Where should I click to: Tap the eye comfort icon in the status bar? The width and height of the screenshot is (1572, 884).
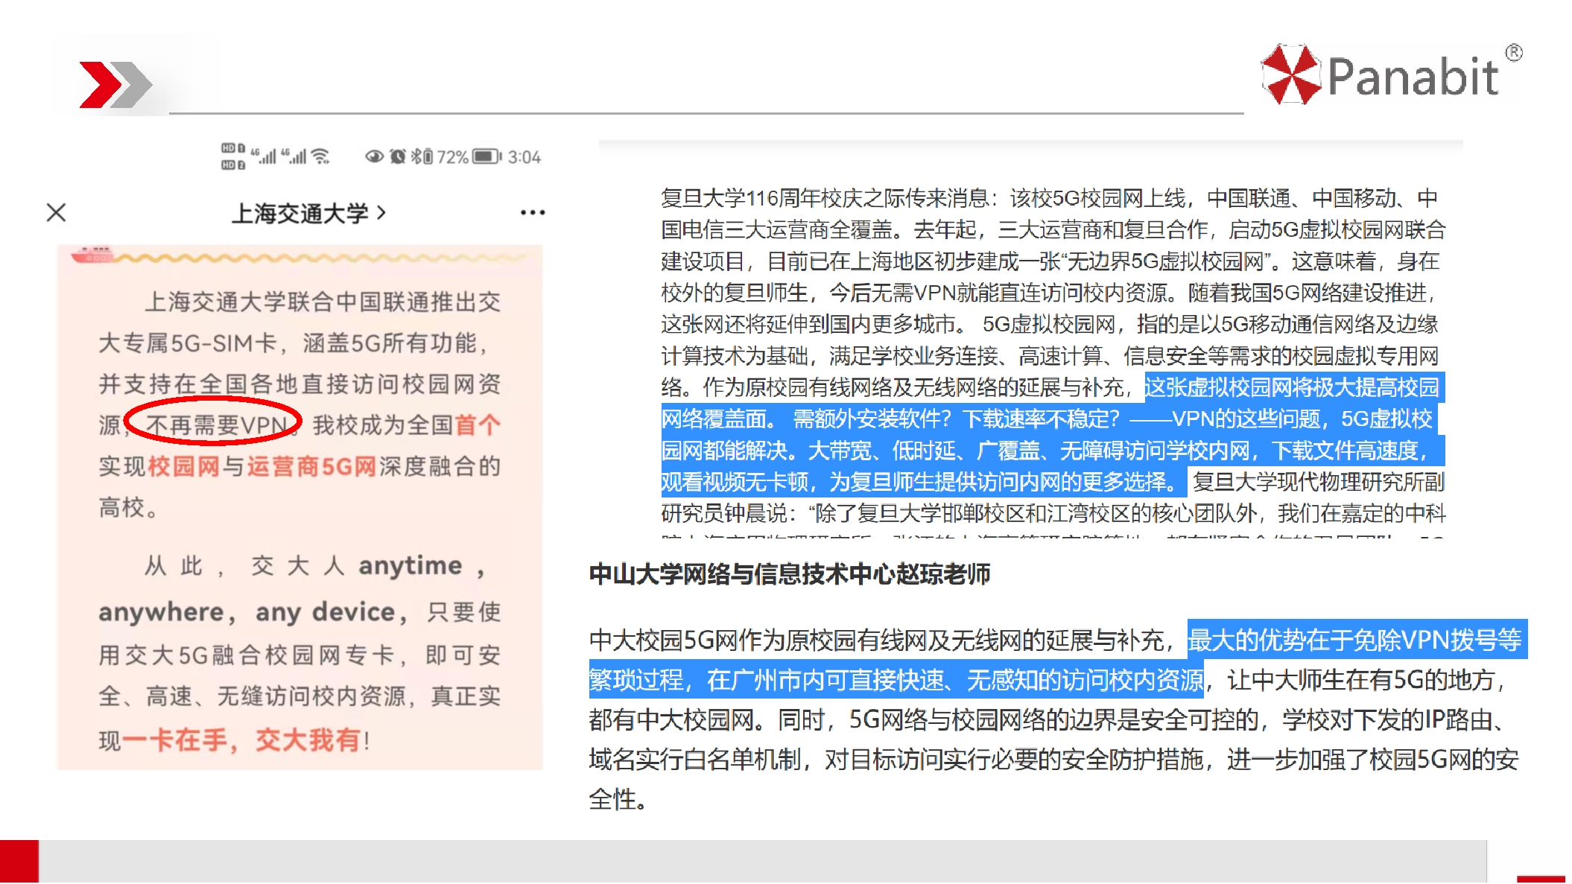point(374,156)
